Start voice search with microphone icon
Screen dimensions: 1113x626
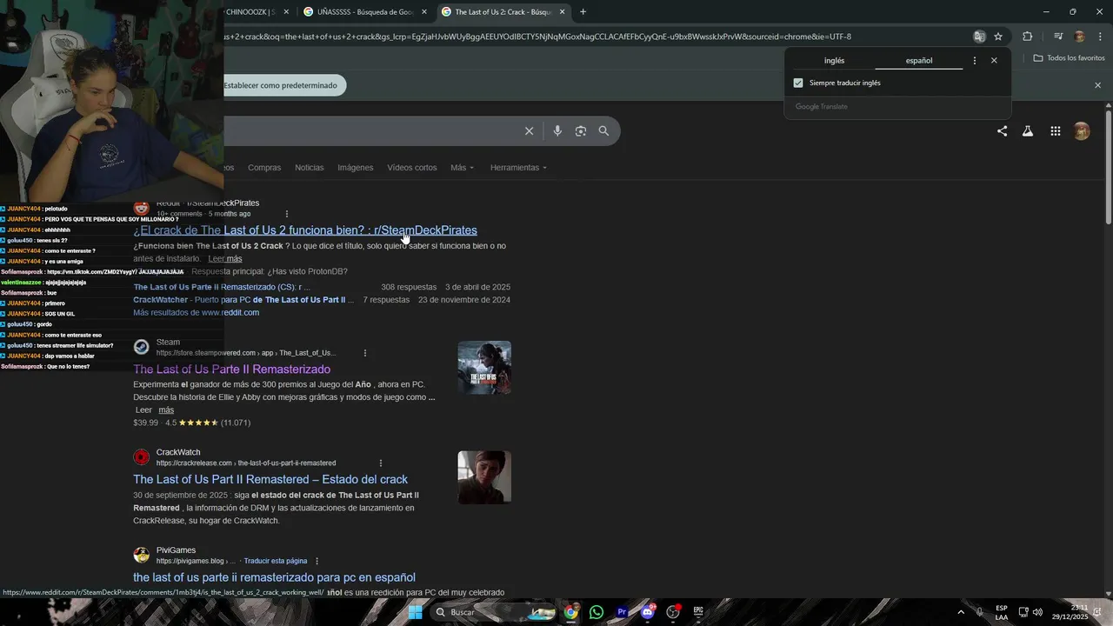pyautogui.click(x=557, y=131)
